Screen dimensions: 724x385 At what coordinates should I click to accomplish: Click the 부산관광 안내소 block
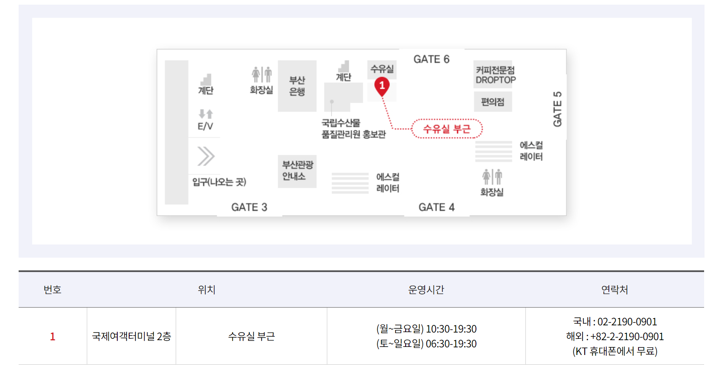point(297,171)
